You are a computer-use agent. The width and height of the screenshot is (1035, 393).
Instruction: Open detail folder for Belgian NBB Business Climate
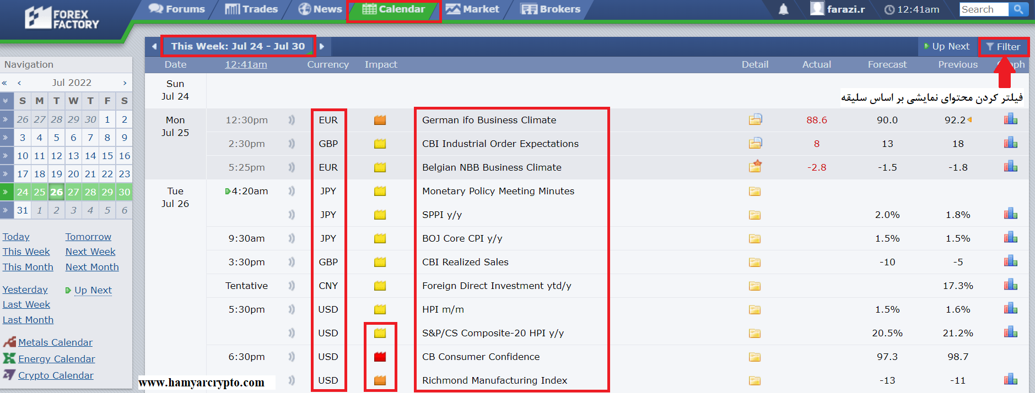(x=754, y=167)
